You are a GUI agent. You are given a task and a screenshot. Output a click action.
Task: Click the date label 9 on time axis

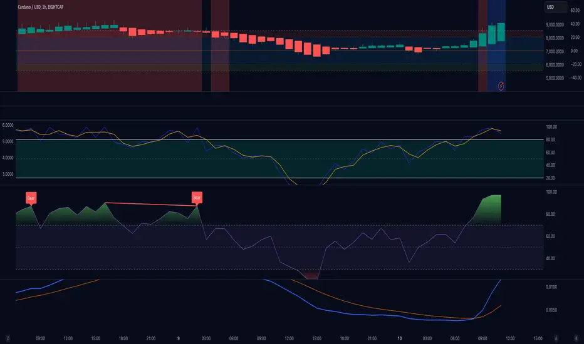[179, 338]
